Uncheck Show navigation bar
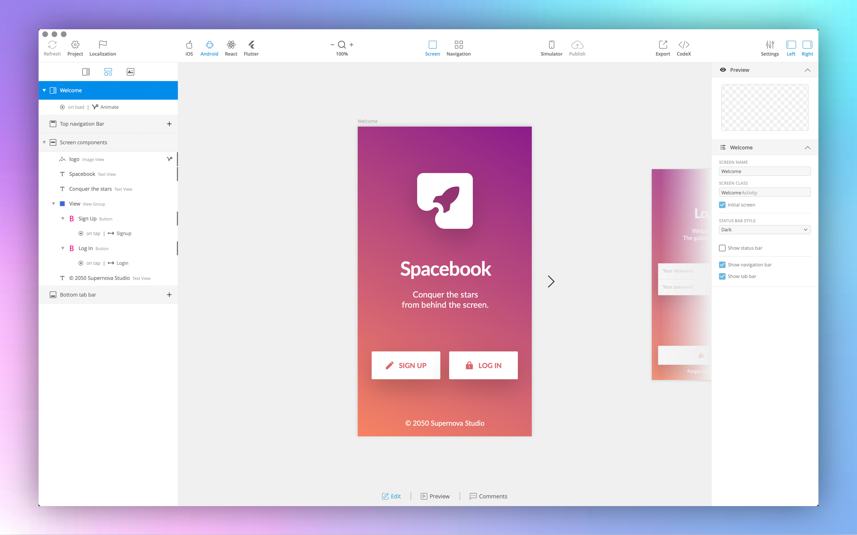857x535 pixels. pyautogui.click(x=722, y=264)
